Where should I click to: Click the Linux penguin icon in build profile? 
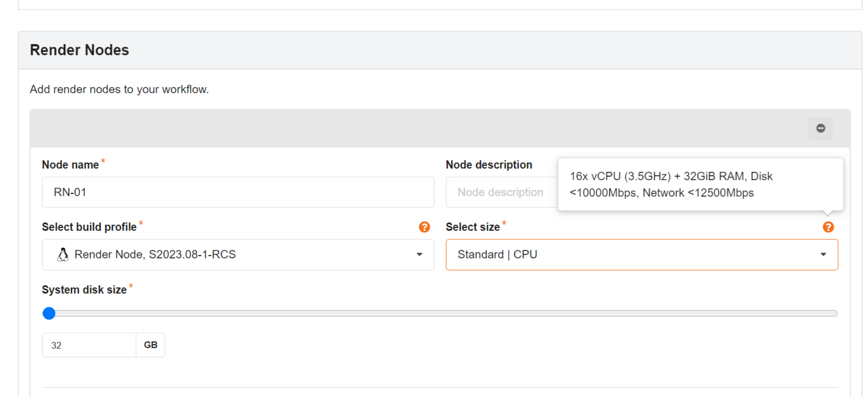tap(63, 255)
